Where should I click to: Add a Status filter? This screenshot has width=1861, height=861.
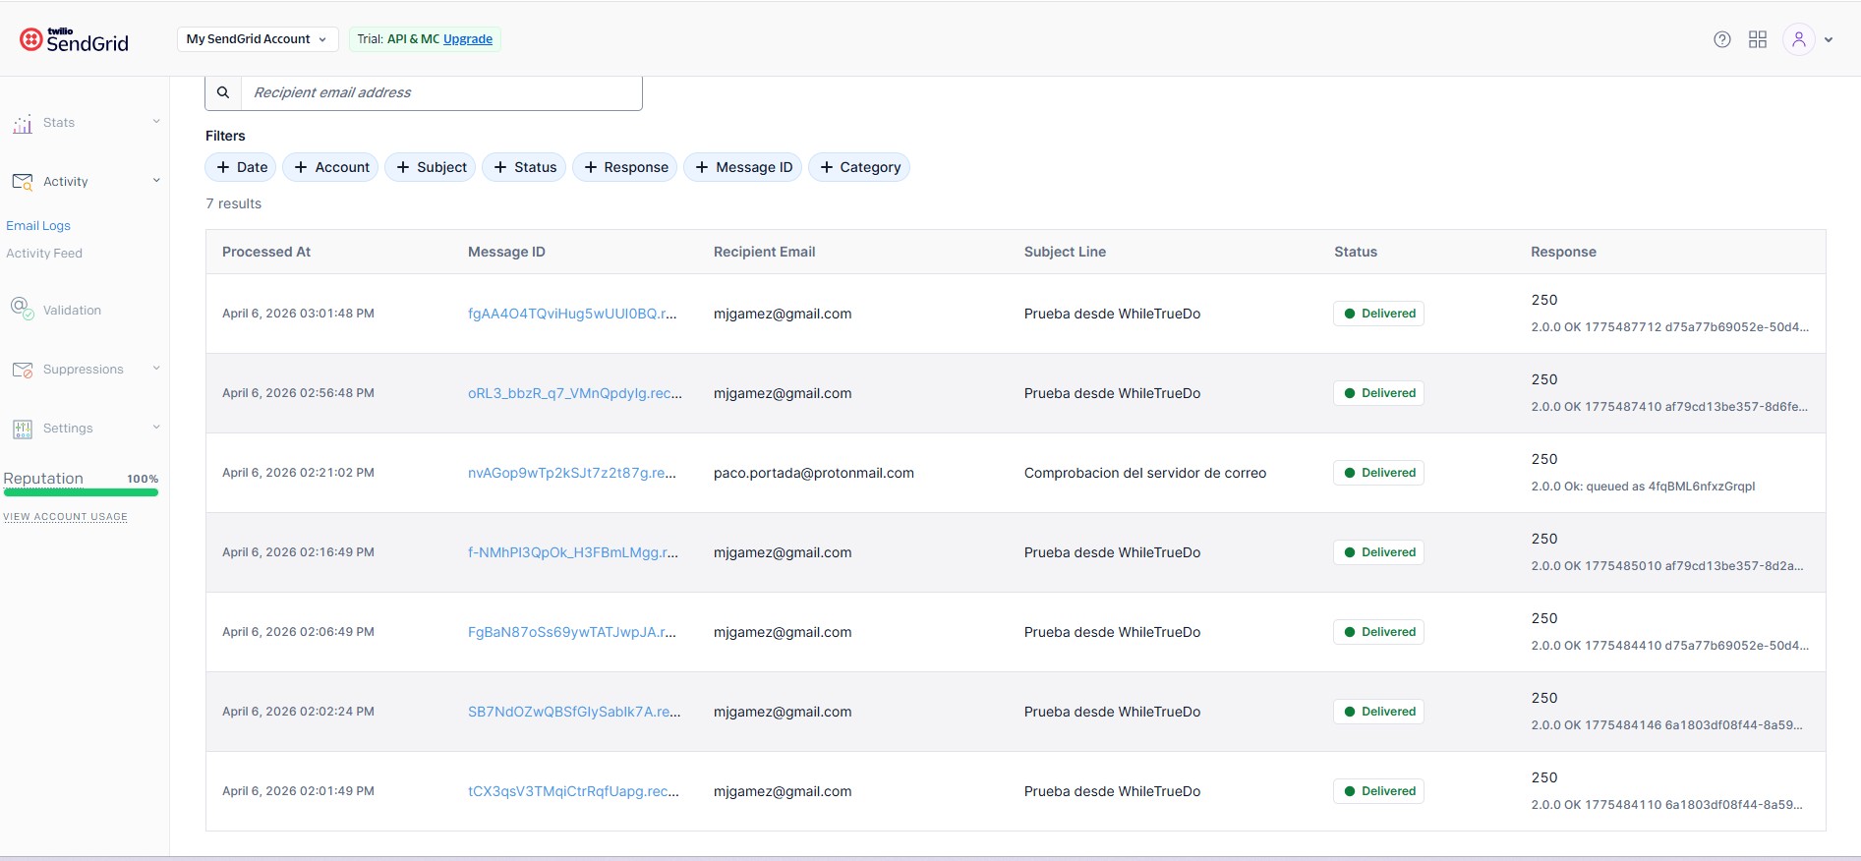525,167
